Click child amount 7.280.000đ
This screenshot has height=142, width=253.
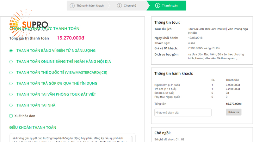[233, 89]
